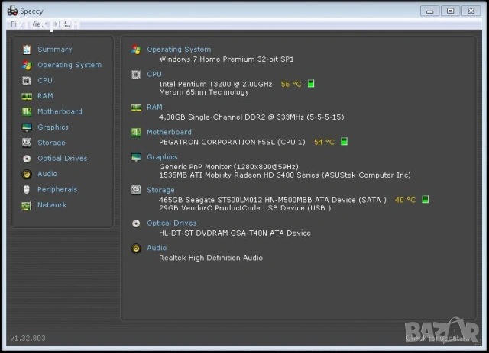The height and width of the screenshot is (353, 489).
Task: Click the CPU chip icon in summary panel
Action: [x=136, y=75]
